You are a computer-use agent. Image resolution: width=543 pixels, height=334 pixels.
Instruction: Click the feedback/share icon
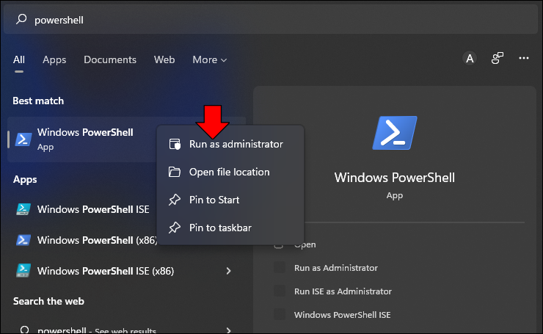pyautogui.click(x=498, y=58)
